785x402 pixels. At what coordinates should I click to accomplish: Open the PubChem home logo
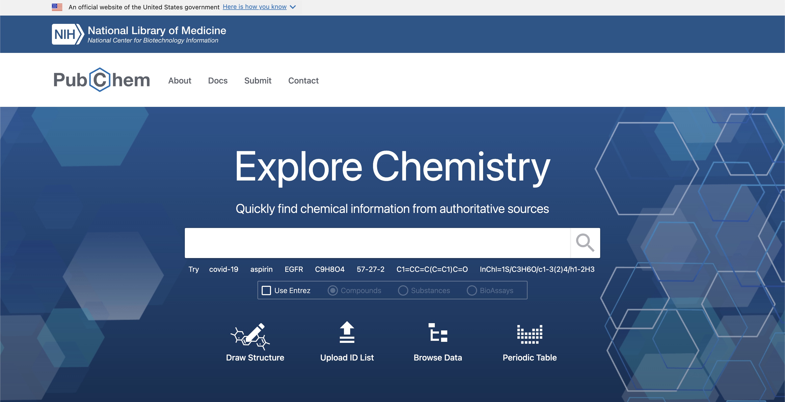tap(102, 80)
